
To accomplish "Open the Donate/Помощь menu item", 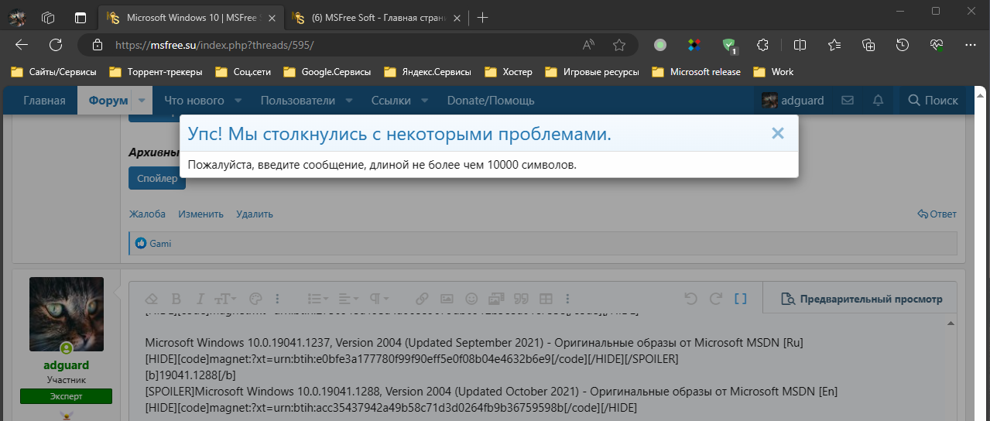I will (x=491, y=100).
